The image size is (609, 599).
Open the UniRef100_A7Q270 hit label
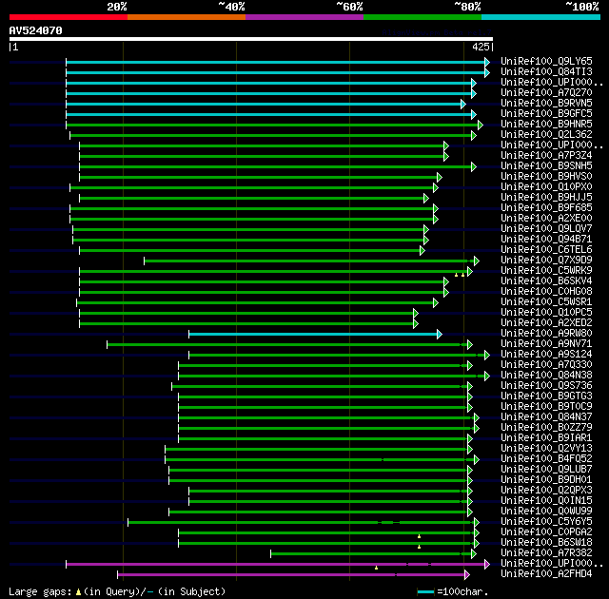pyautogui.click(x=546, y=93)
